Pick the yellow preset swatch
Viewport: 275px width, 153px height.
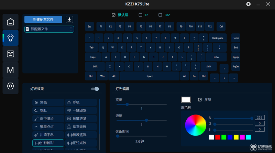click(x=236, y=137)
